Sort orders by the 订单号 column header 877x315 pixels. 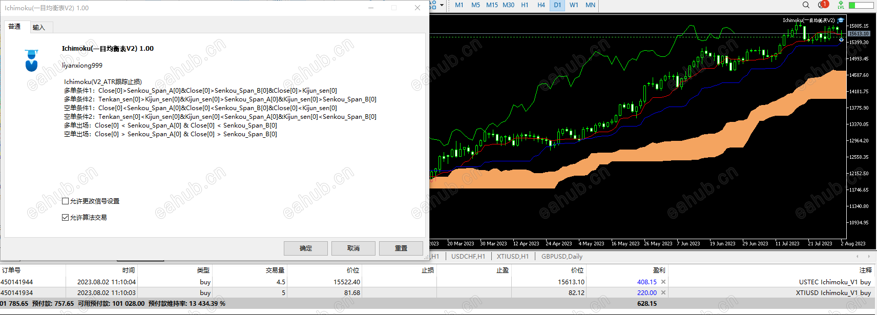click(x=33, y=270)
